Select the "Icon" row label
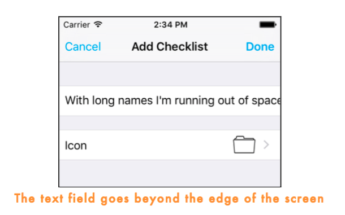This screenshot has height=215, width=345. coord(76,146)
